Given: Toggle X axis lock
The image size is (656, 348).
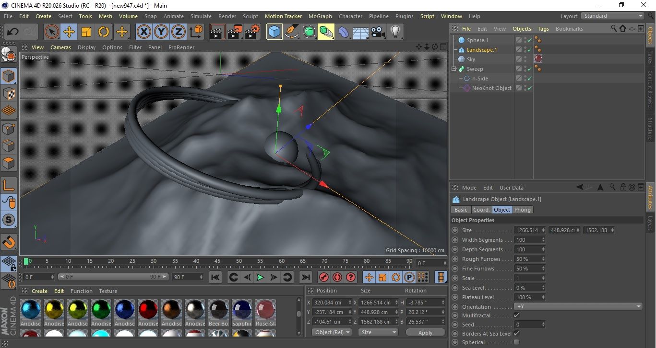Looking at the screenshot, I should click(x=143, y=32).
